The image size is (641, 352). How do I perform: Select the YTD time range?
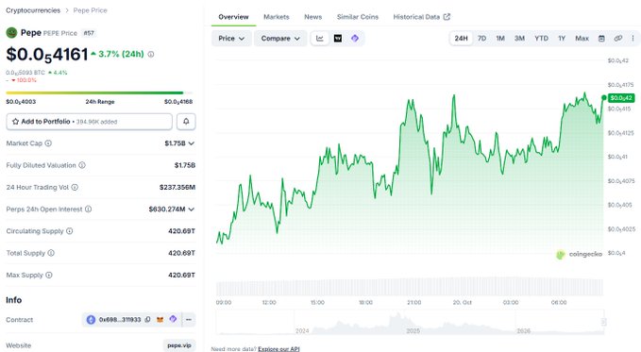(541, 39)
